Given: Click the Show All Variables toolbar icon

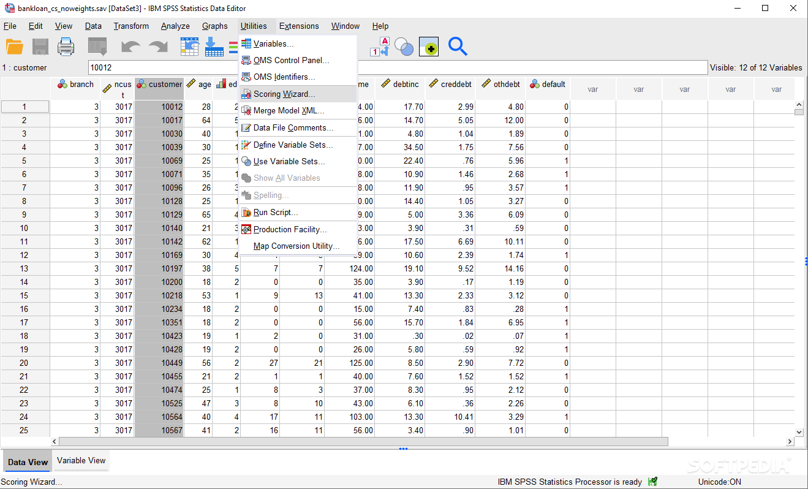Looking at the screenshot, I should click(x=429, y=47).
